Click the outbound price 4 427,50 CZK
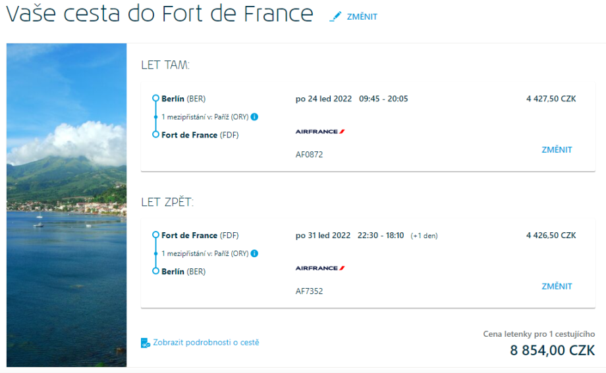This screenshot has height=373, width=606. point(551,99)
